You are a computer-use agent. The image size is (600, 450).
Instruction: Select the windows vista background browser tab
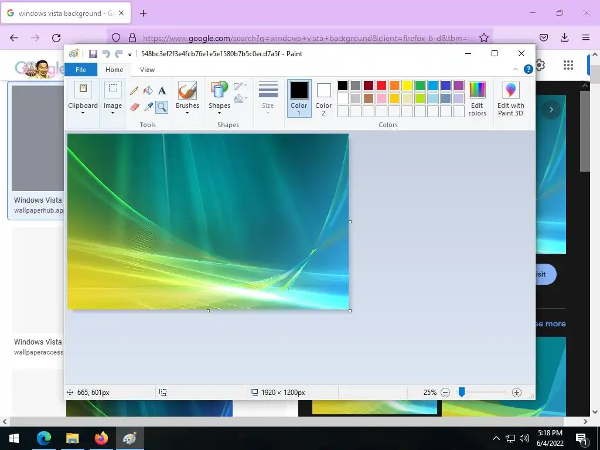(x=66, y=13)
